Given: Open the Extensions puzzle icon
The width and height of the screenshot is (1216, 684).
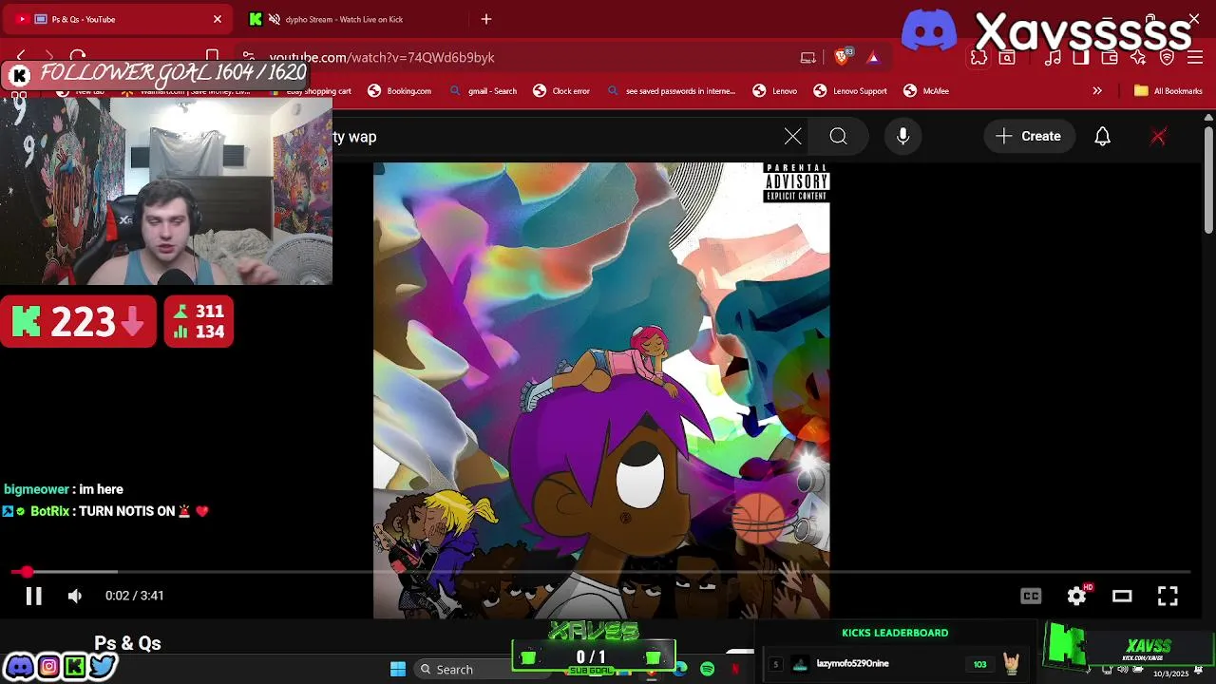Looking at the screenshot, I should (978, 58).
